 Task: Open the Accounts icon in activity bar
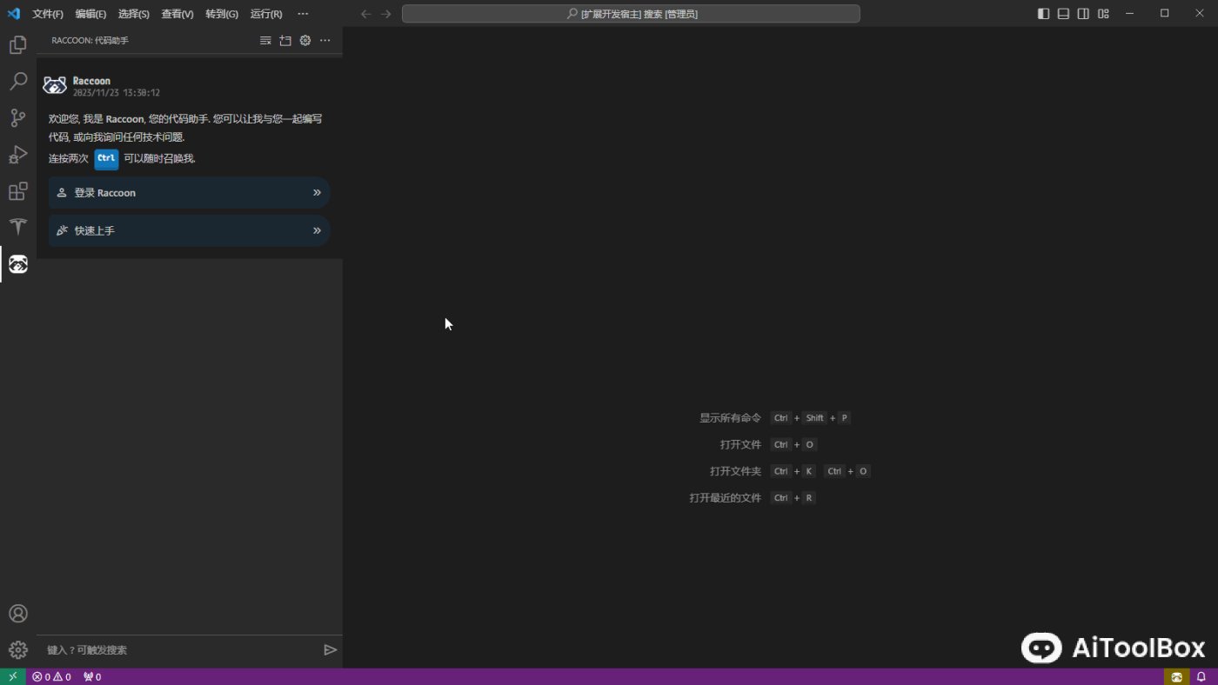pos(17,614)
